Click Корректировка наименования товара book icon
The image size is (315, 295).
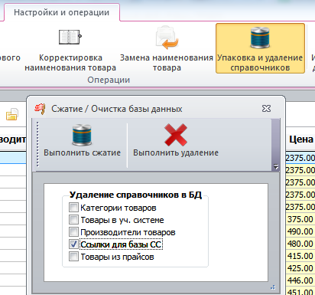(70, 37)
